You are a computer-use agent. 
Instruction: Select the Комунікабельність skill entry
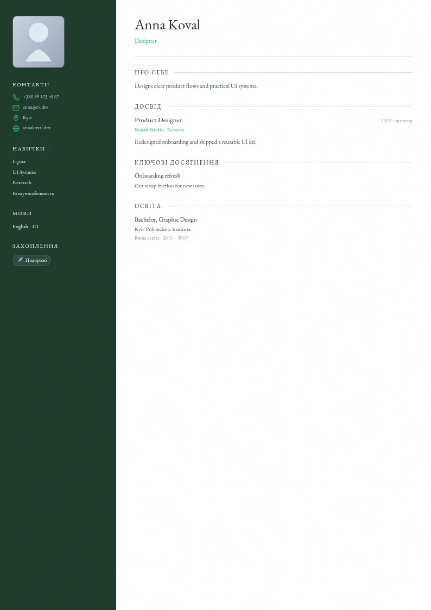click(33, 193)
